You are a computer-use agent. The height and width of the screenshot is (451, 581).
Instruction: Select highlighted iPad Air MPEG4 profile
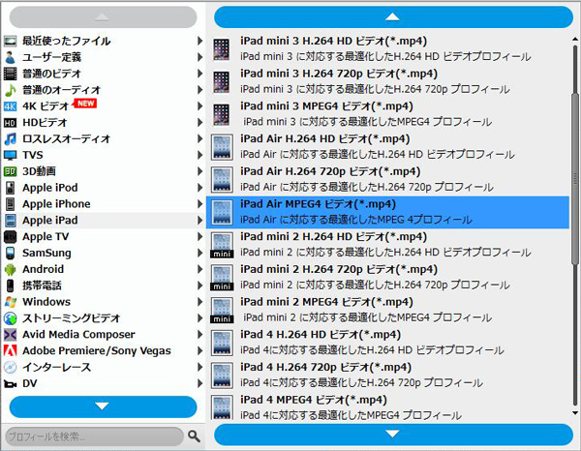(x=388, y=212)
